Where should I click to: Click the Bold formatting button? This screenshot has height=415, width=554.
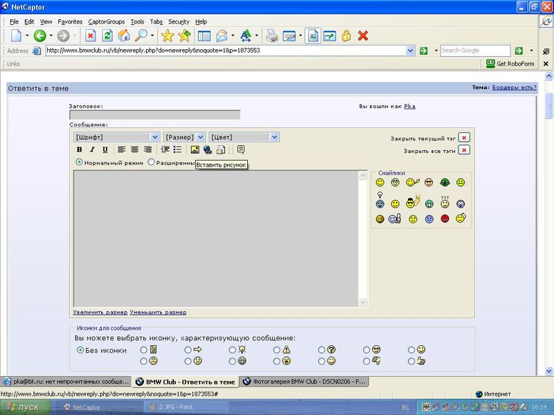(x=79, y=149)
